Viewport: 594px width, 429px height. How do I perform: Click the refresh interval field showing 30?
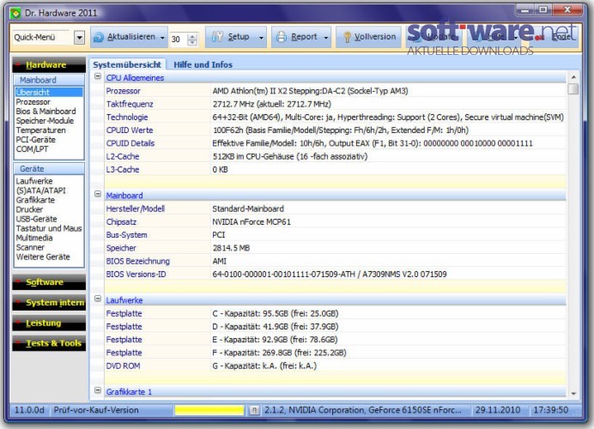[179, 39]
